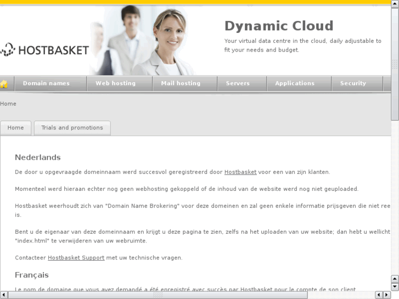Click the horizontal scrollbar left arrow at far left
The image size is (399, 299).
pyautogui.click(x=4, y=295)
